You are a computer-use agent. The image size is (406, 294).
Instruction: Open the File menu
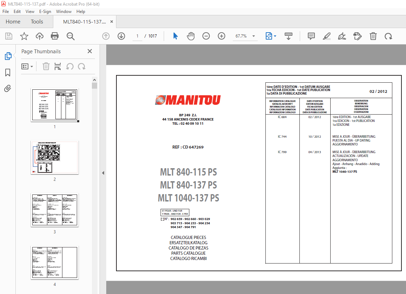[x=6, y=11]
